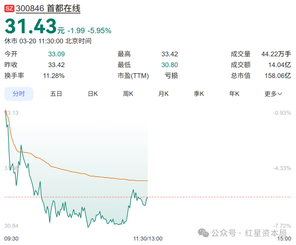This screenshot has width=296, height=245.
Task: Click the 市盈(TTM) label
Action: coord(133,76)
